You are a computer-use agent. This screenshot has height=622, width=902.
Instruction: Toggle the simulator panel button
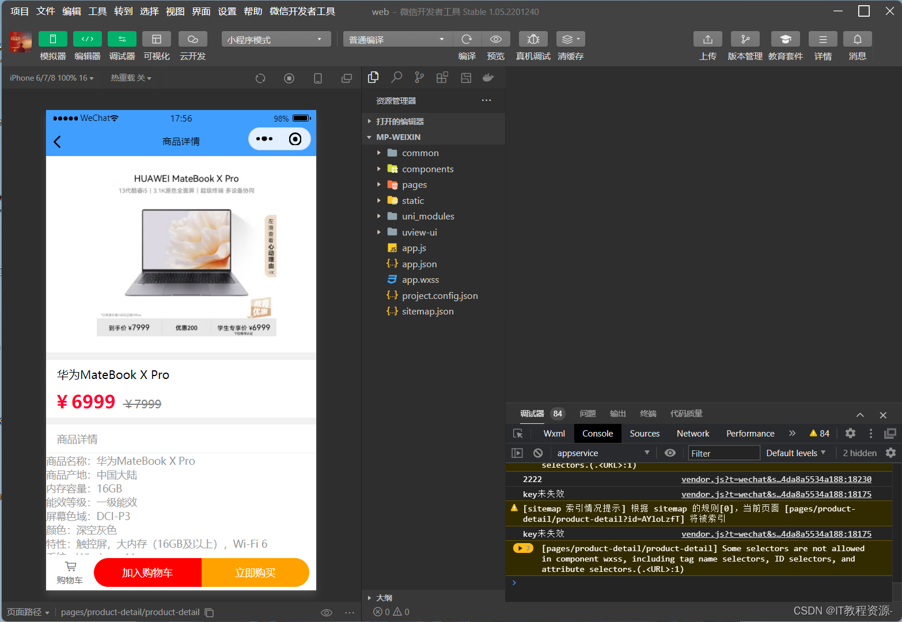53,39
